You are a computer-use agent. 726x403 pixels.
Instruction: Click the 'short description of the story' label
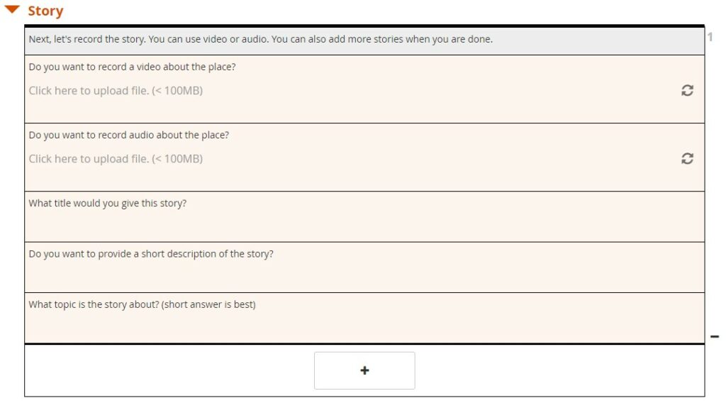(x=151, y=254)
